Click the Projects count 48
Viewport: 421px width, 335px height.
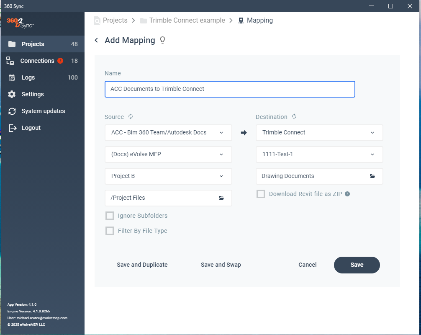pyautogui.click(x=74, y=44)
